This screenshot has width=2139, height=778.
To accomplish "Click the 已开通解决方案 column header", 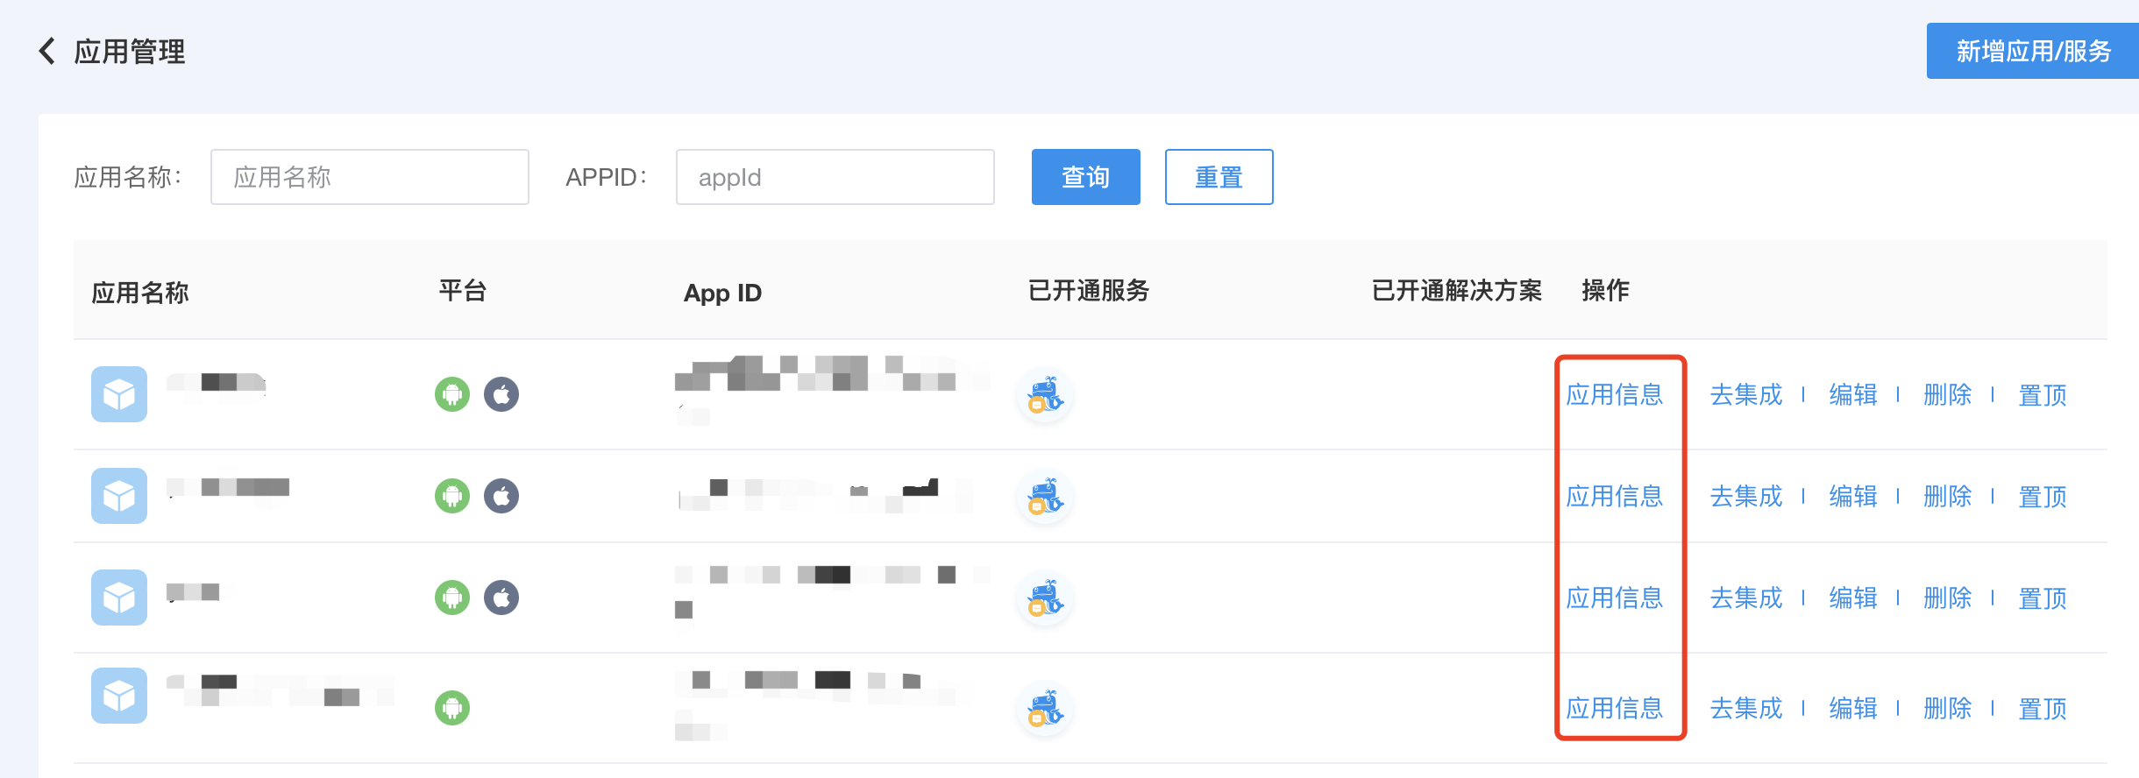I will (1457, 290).
